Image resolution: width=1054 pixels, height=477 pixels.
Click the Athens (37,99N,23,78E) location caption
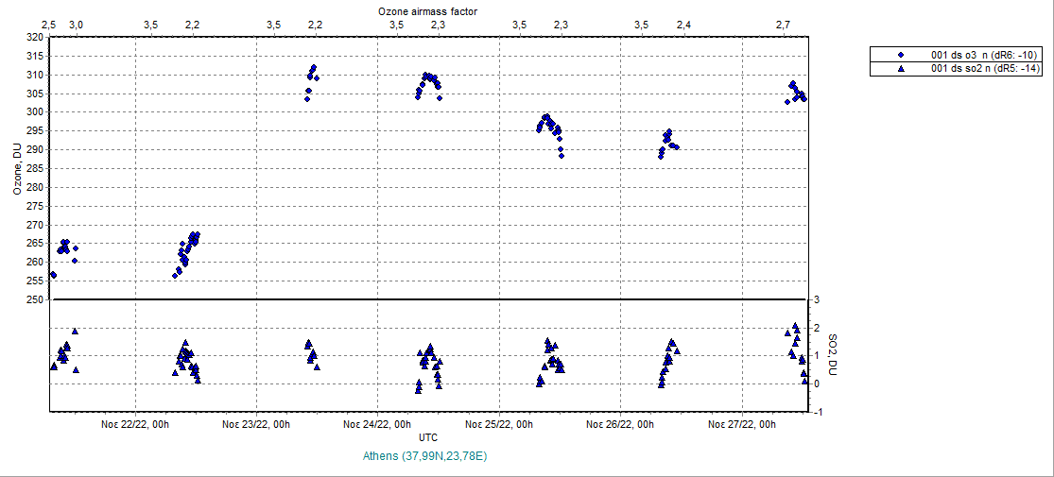[x=425, y=456]
